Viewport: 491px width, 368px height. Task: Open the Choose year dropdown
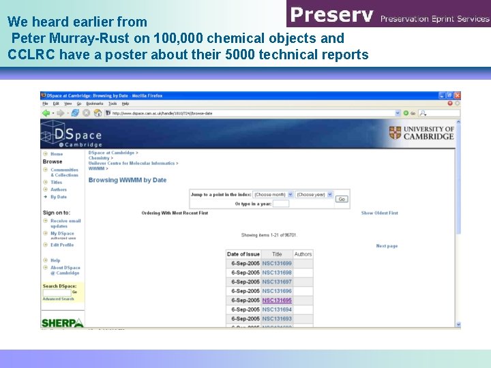pyautogui.click(x=314, y=194)
